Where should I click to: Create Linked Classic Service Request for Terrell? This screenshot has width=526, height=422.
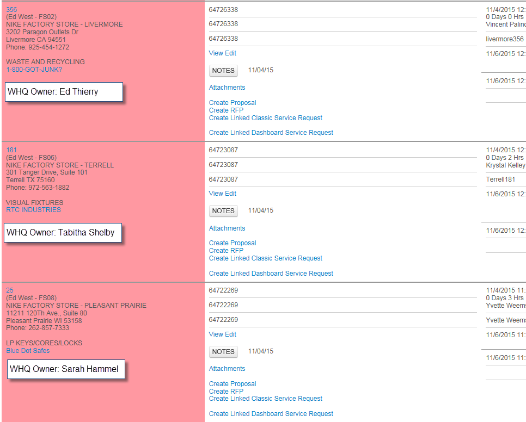266,258
